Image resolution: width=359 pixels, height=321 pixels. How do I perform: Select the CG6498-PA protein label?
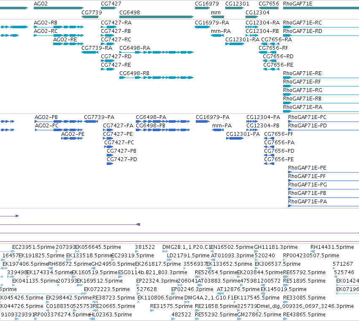pyautogui.click(x=151, y=117)
